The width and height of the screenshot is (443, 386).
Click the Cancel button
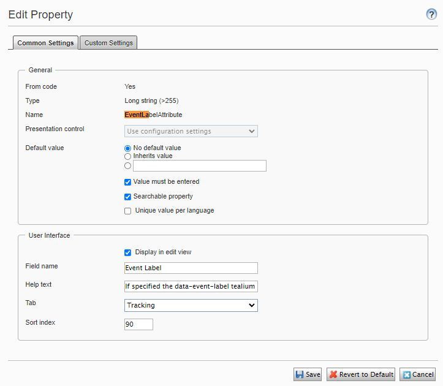click(x=417, y=374)
